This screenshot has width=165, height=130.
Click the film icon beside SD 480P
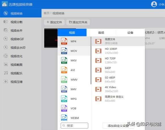98,80
